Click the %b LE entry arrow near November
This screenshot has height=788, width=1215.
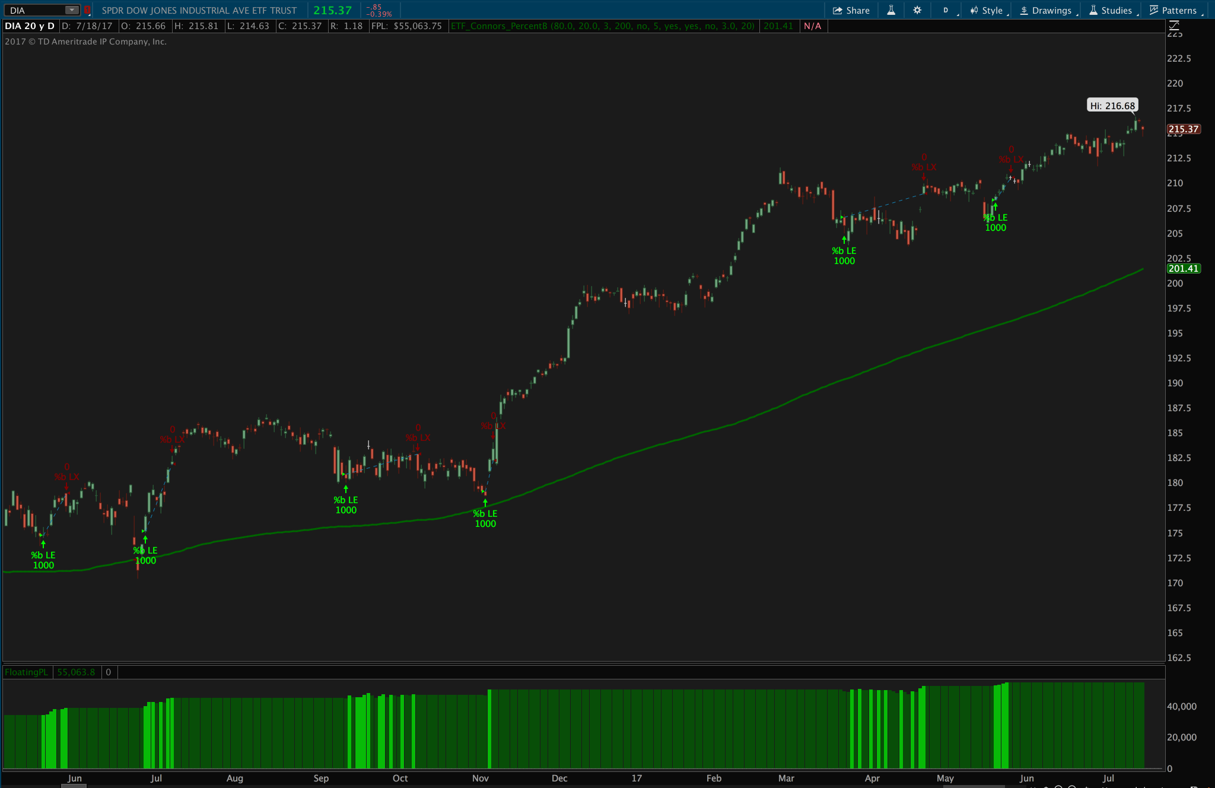(485, 503)
